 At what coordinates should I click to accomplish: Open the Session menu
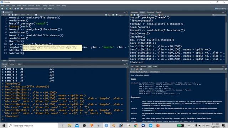tap(31, 6)
